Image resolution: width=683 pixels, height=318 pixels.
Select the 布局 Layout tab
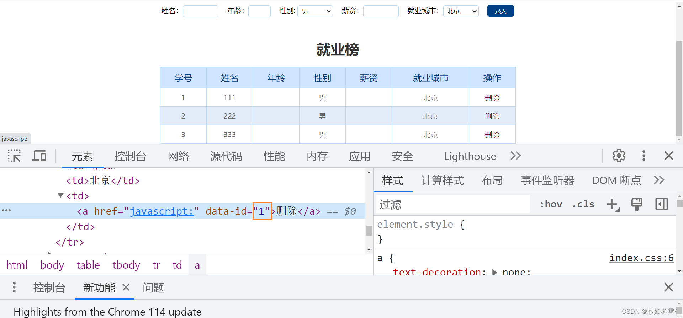(492, 180)
